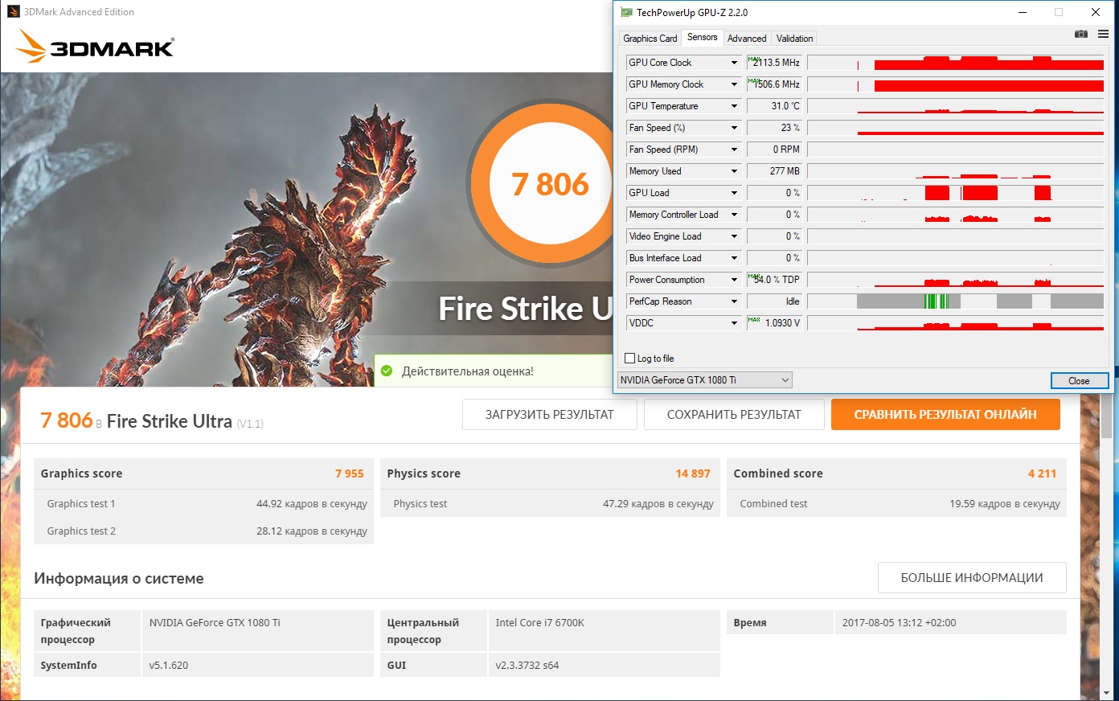Click the Действительная оценка! message
The image size is (1119, 701).
(468, 371)
